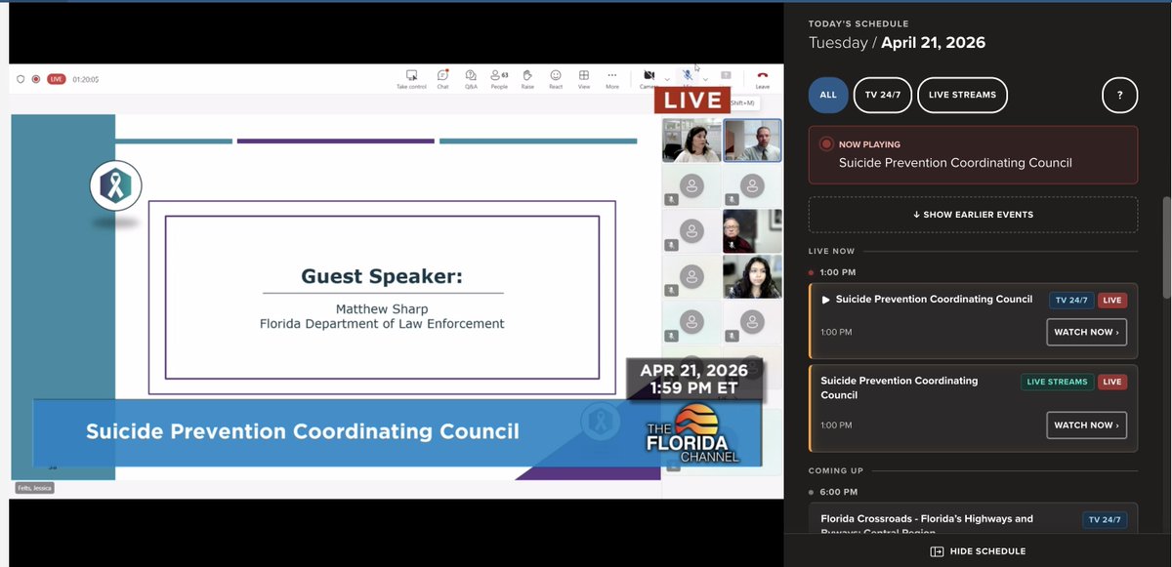The height and width of the screenshot is (567, 1172).
Task: Click the Felts, Jessica name label
Action: point(34,488)
